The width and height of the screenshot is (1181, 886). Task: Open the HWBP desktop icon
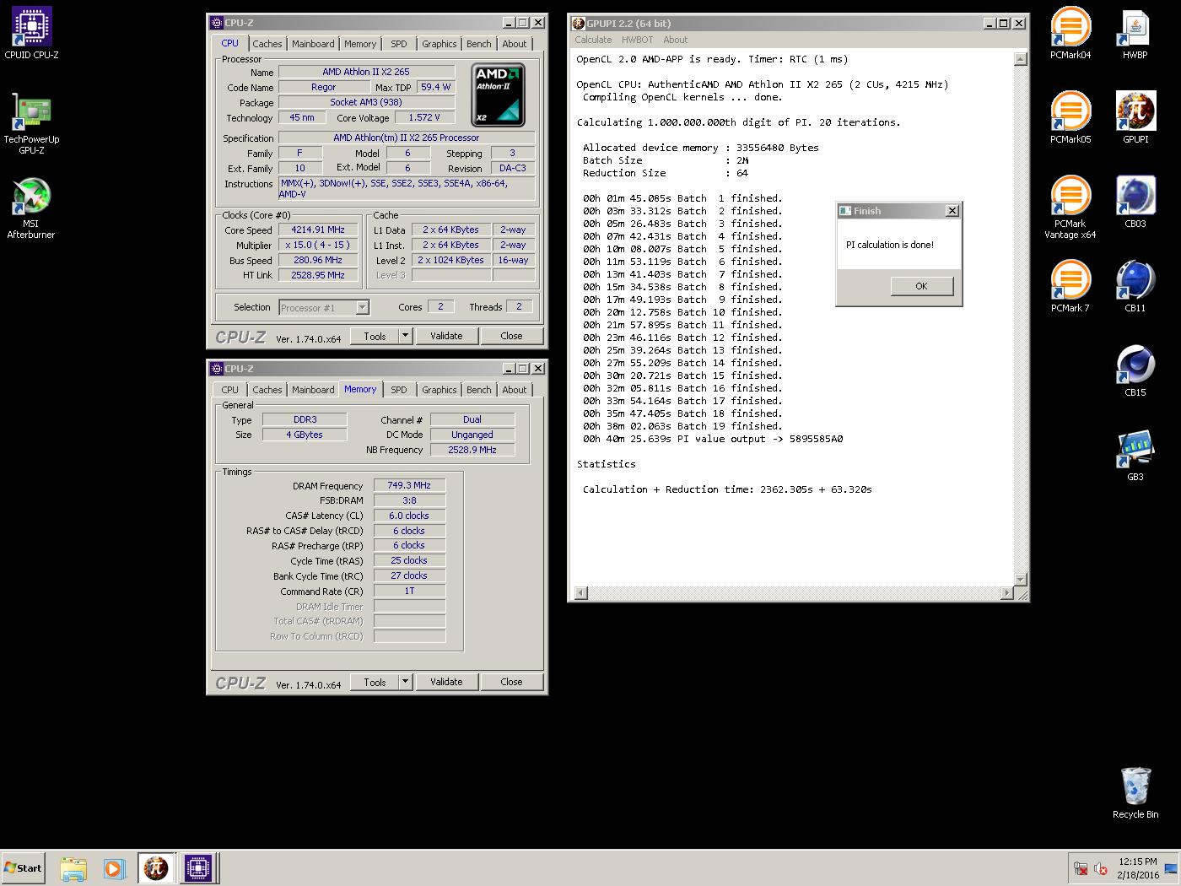[1135, 34]
